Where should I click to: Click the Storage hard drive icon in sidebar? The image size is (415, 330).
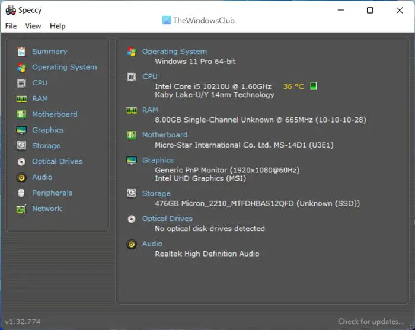(21, 146)
